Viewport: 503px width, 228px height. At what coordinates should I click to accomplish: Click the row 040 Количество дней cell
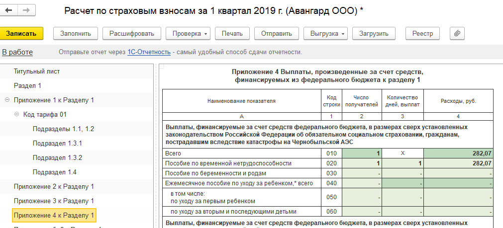click(x=403, y=183)
